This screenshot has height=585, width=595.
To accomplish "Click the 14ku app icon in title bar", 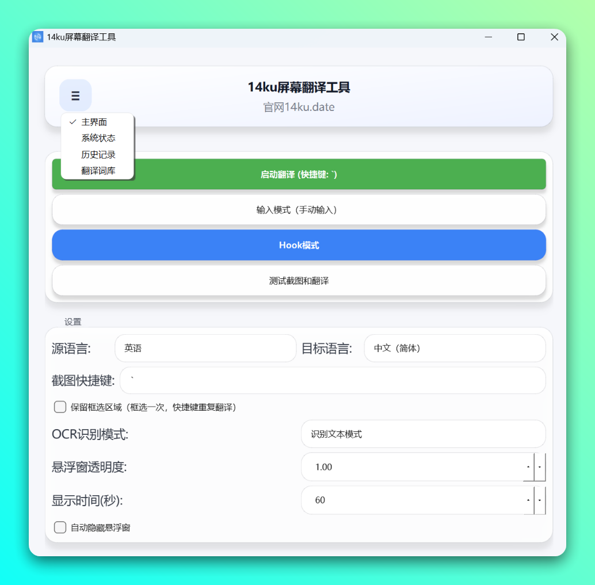I will [x=38, y=37].
